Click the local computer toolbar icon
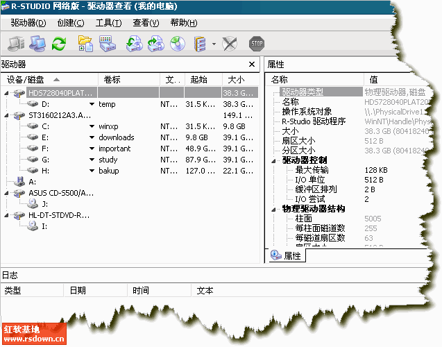Image resolution: width=442 pixels, height=347 pixels. click(16, 44)
